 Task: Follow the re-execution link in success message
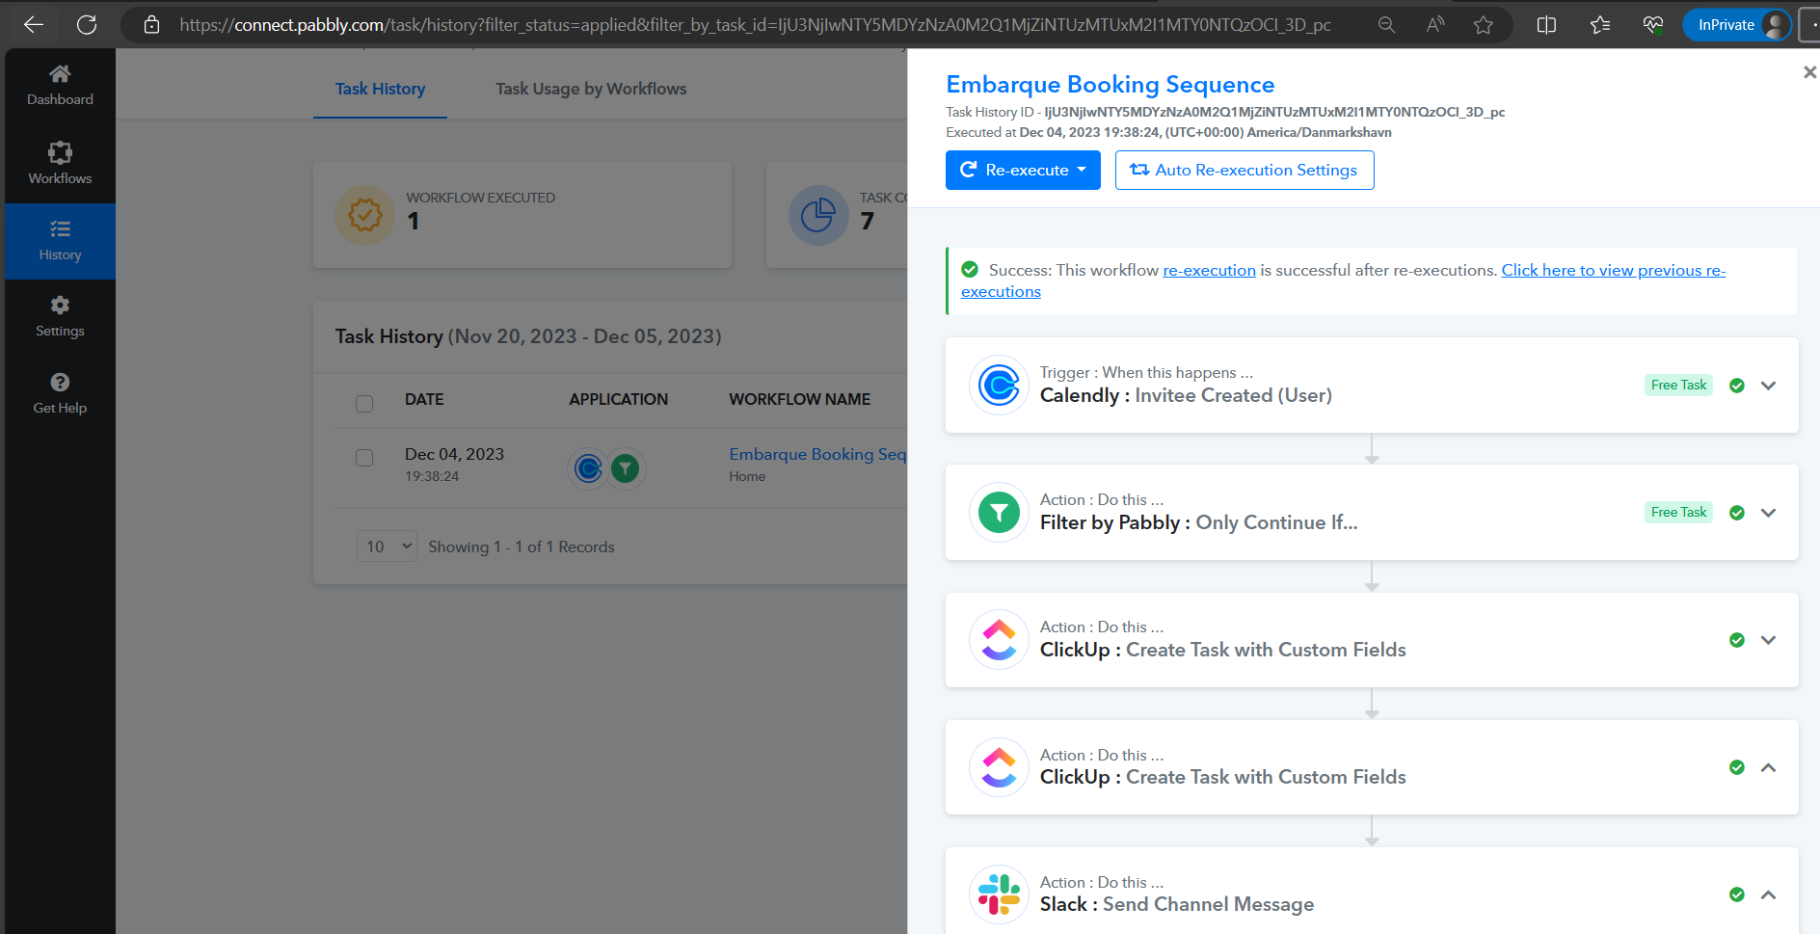pos(1209,270)
